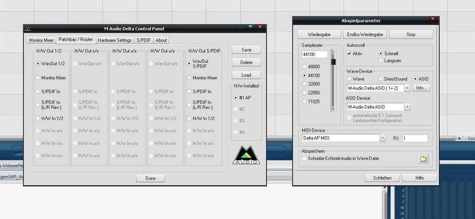This screenshot has height=219, width=475.
Task: Click the Samplerate 44100 input field
Action: tap(315, 54)
